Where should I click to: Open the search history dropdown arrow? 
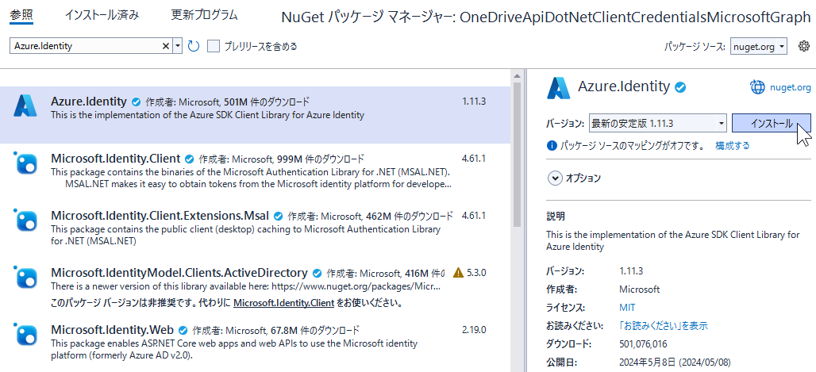click(x=178, y=46)
